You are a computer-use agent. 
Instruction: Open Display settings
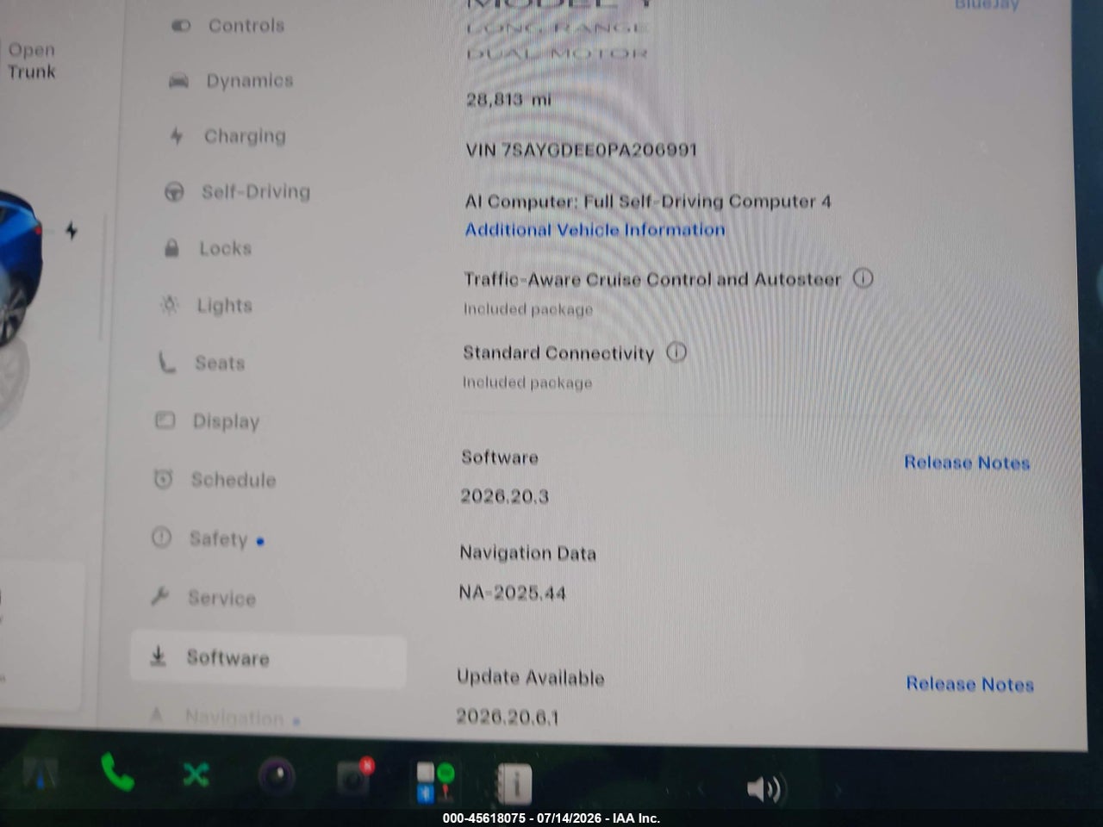coord(207,421)
